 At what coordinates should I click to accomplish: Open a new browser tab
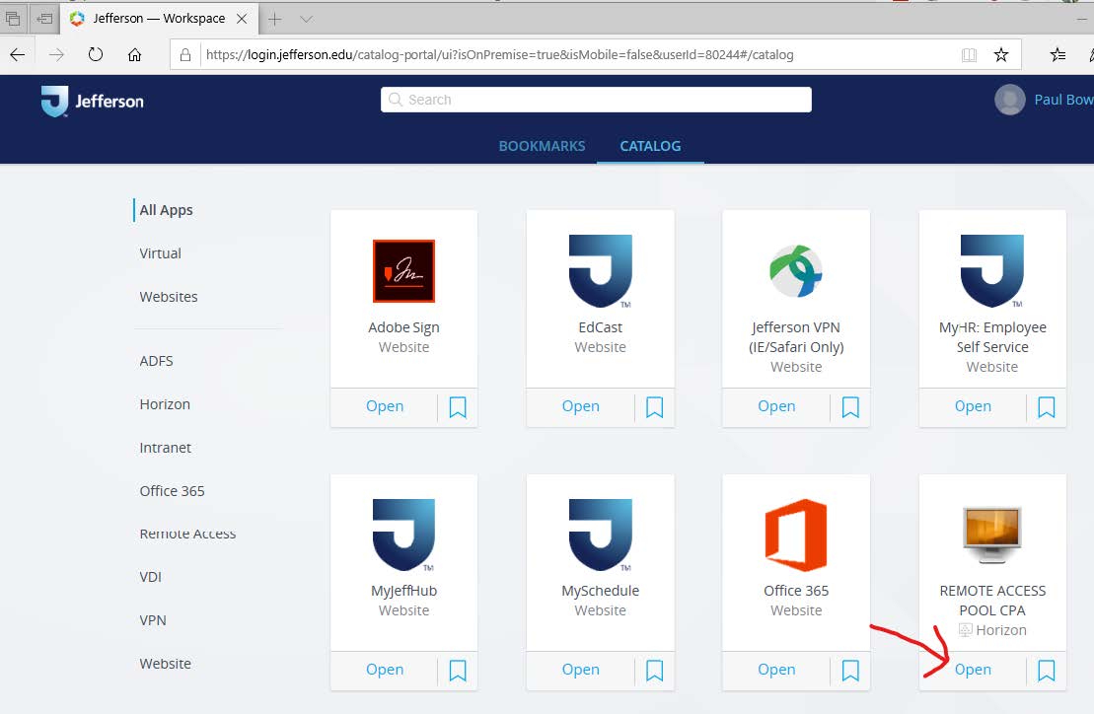coord(275,19)
